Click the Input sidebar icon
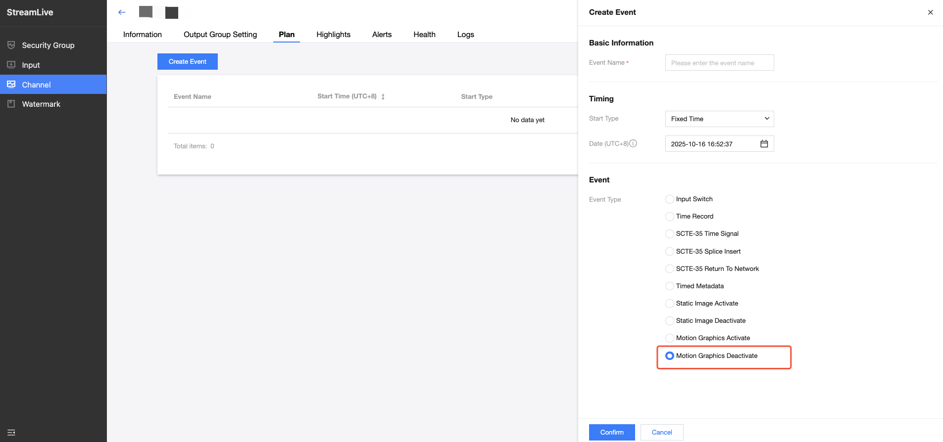Screen dimensions: 943x442 pos(11,65)
